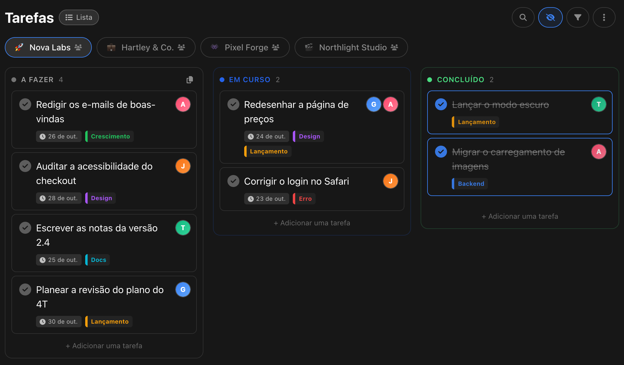This screenshot has height=365, width=624.
Task: Open the filter funnel button
Action: click(577, 17)
